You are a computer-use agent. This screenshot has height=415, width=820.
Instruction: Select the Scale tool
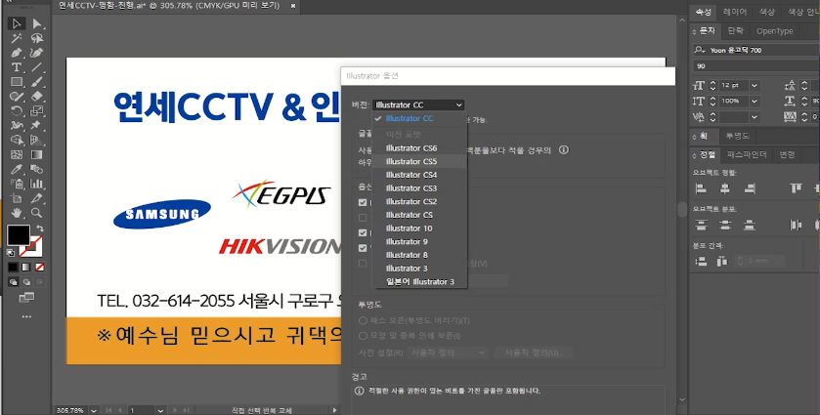point(36,110)
